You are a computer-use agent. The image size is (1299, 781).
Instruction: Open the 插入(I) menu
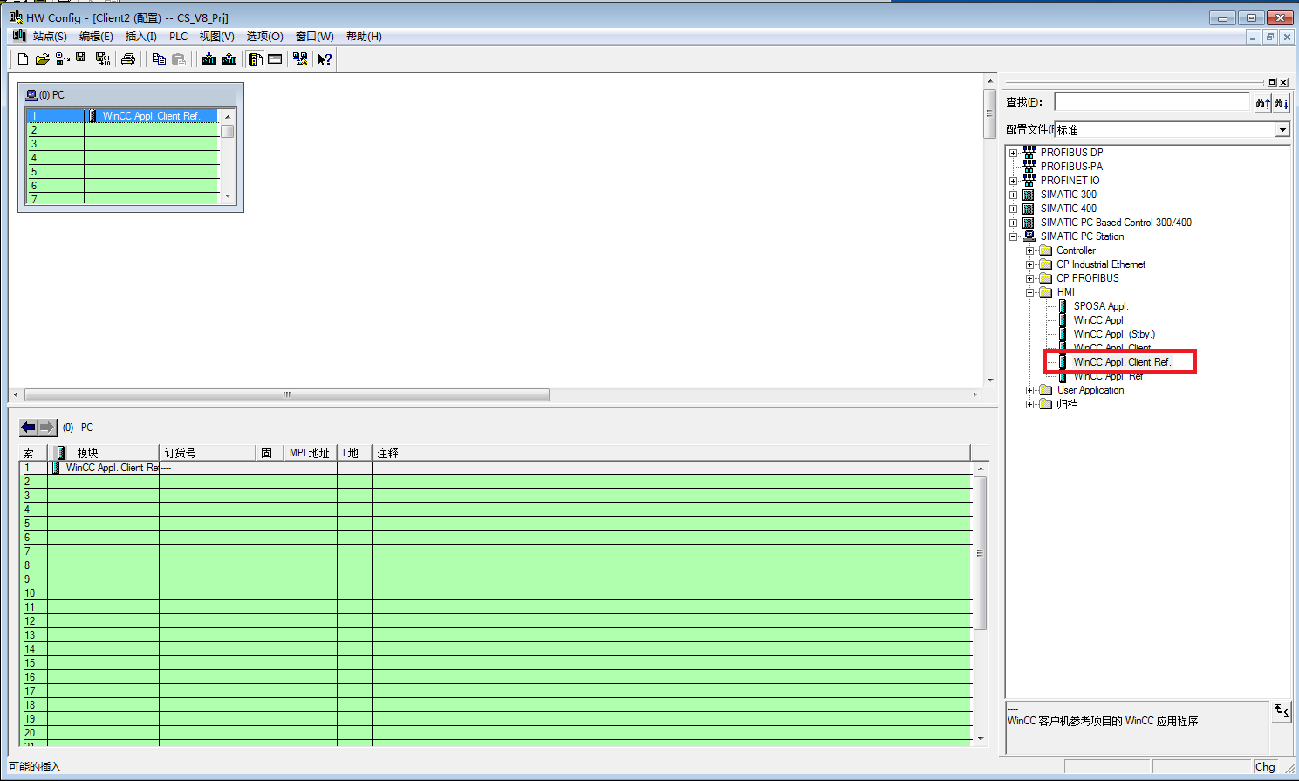tap(141, 37)
